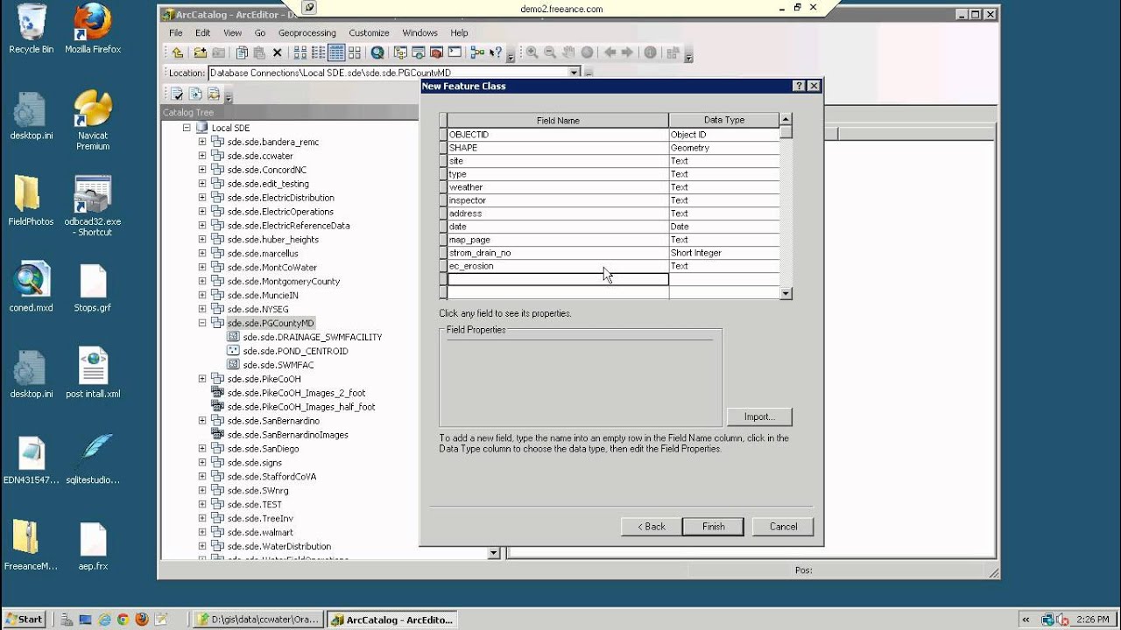Open the Search window icon
This screenshot has width=1121, height=630.
(418, 52)
